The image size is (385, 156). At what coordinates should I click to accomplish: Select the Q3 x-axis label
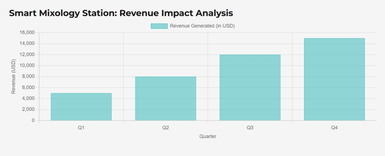(x=250, y=127)
